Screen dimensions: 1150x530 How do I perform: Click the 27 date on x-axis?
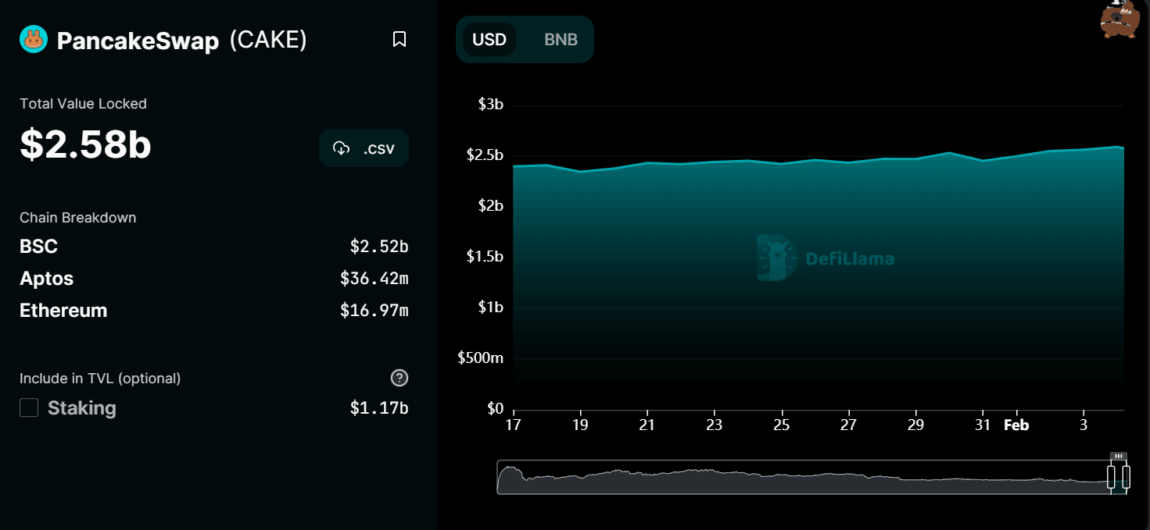(848, 425)
